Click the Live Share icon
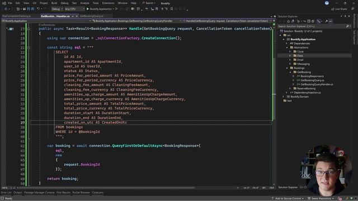 point(333,9)
